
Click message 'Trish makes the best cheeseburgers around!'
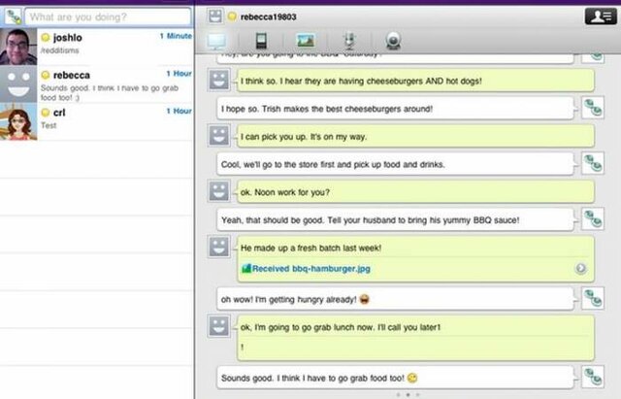click(x=395, y=109)
